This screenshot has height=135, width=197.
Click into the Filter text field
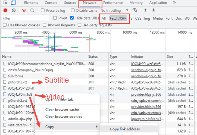coord(26,18)
